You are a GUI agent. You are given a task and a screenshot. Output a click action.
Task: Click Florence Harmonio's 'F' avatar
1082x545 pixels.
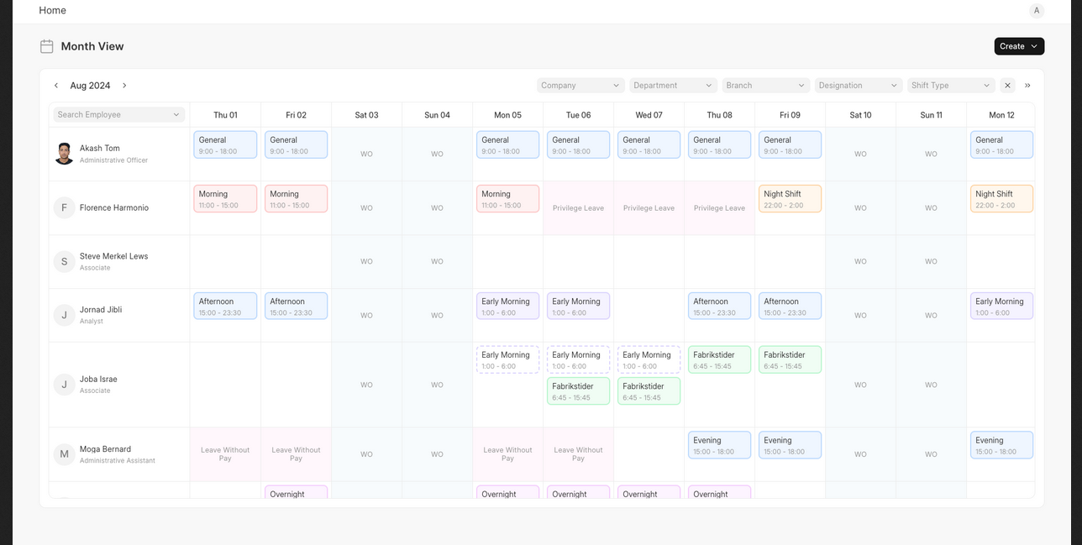tap(65, 207)
